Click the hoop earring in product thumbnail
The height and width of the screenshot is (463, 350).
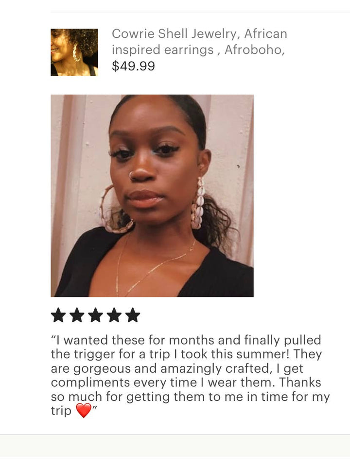tap(76, 52)
